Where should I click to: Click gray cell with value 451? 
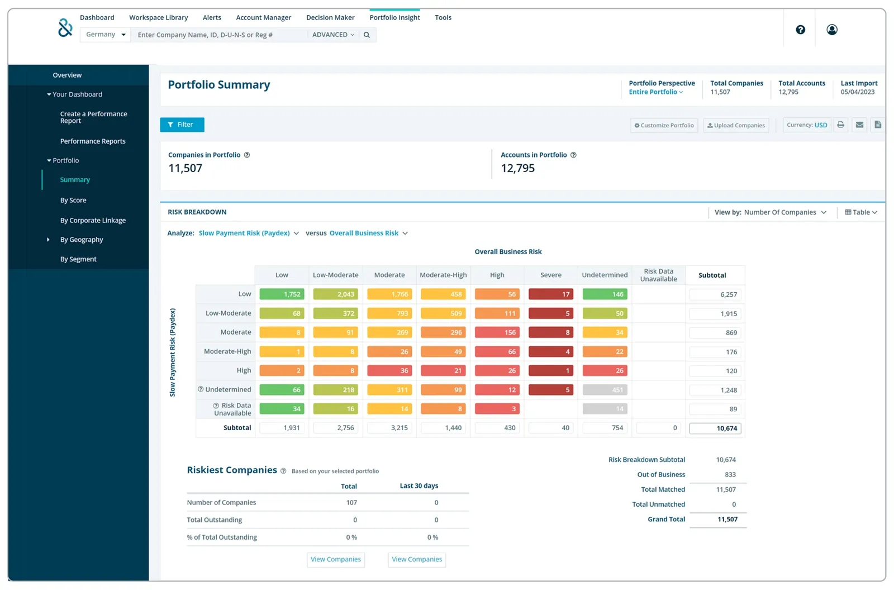[605, 390]
